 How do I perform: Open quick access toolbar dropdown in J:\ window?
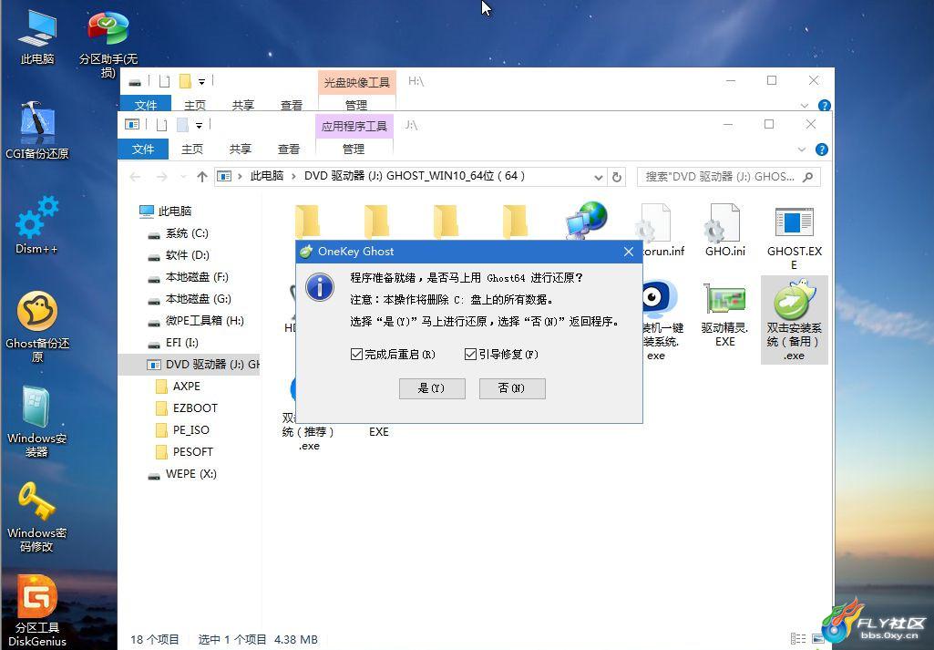pos(199,125)
